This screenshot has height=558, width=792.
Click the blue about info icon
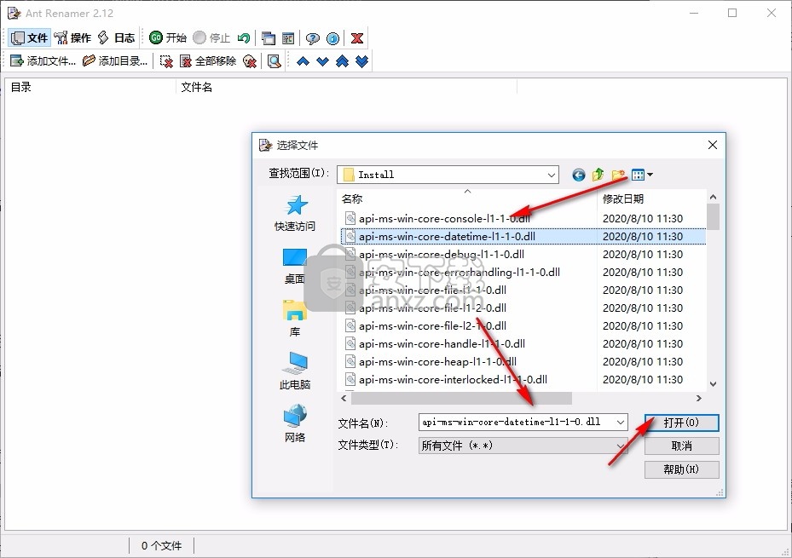[x=332, y=37]
